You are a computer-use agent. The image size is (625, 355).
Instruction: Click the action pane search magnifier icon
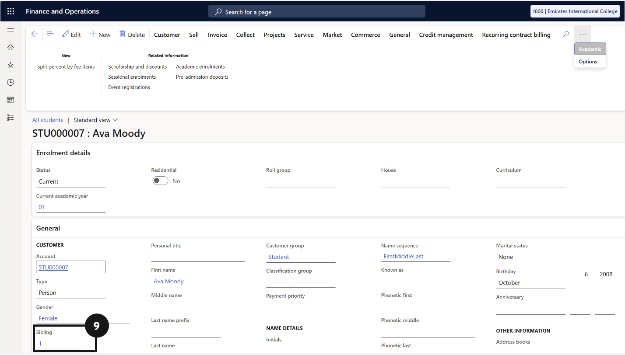pos(566,34)
